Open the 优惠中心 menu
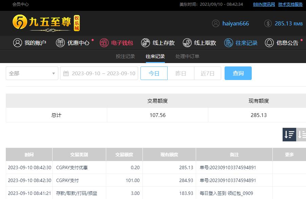306x199 pixels. [x=73, y=43]
